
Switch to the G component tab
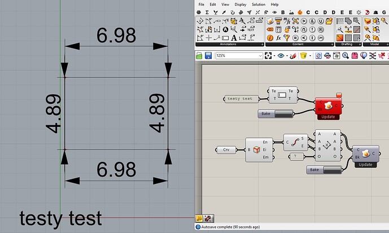(383, 12)
